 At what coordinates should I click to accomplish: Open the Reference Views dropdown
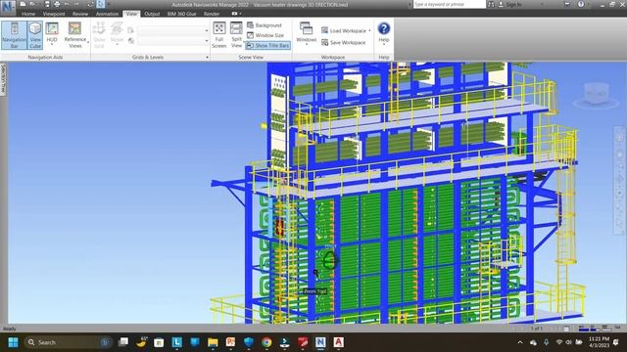point(75,35)
